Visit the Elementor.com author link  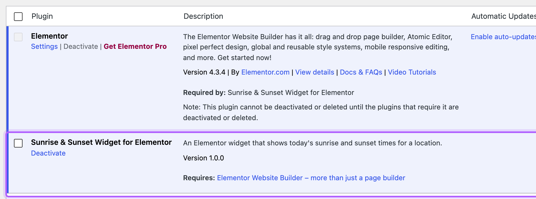(x=265, y=72)
